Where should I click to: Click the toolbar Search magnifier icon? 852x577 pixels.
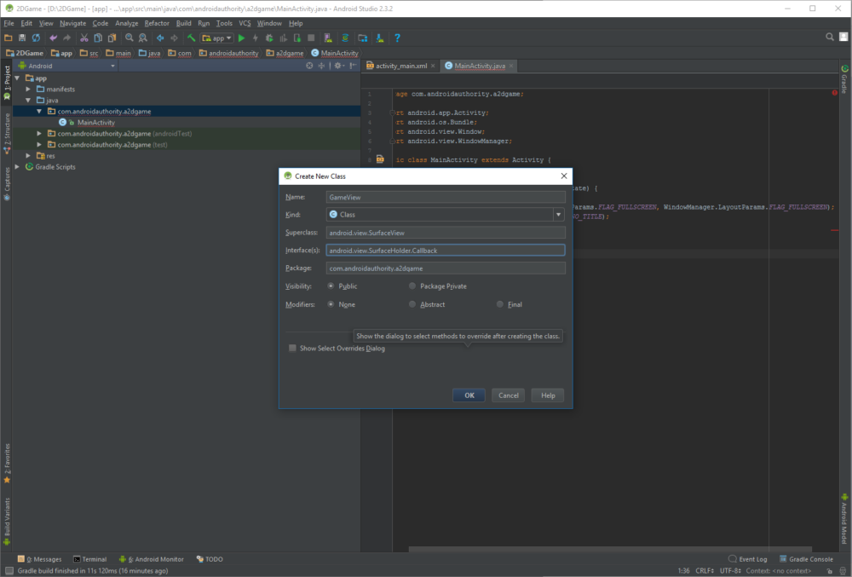pos(129,38)
